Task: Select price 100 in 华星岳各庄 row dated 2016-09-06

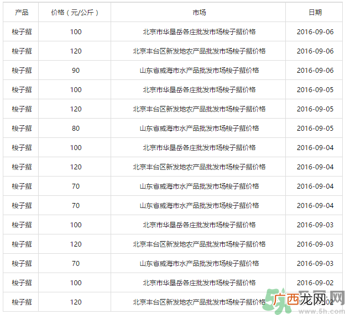Action: coord(76,32)
